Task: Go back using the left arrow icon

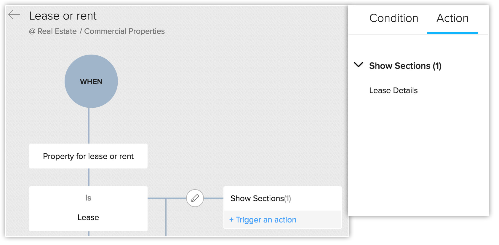Action: [x=14, y=15]
